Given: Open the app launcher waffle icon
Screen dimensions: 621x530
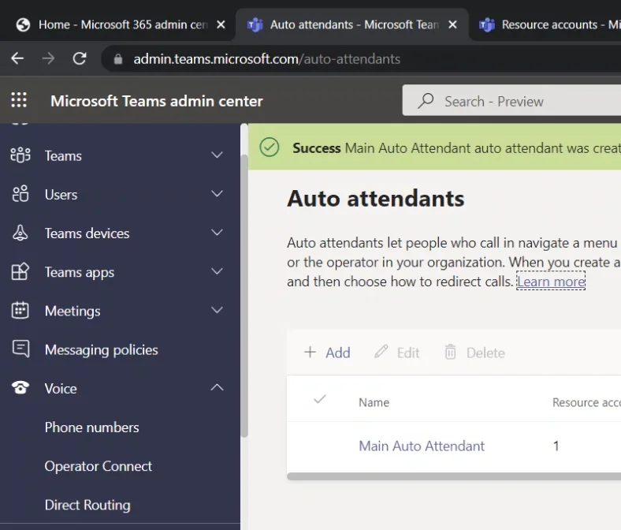Looking at the screenshot, I should tap(19, 100).
